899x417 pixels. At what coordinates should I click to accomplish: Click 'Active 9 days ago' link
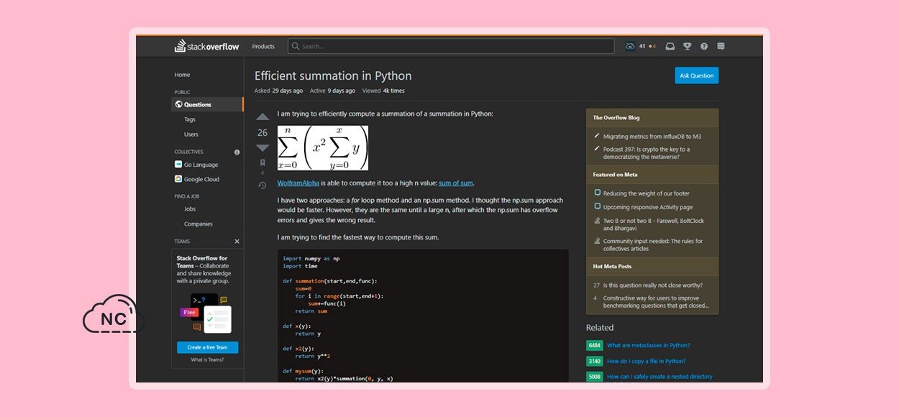coord(332,91)
